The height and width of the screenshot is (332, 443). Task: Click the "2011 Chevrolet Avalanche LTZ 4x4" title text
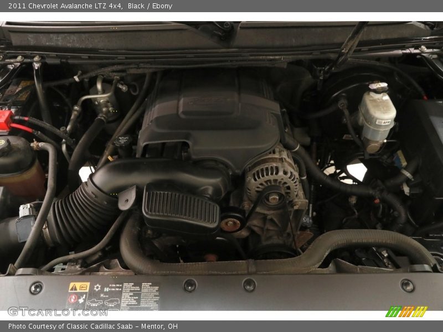(x=65, y=6)
